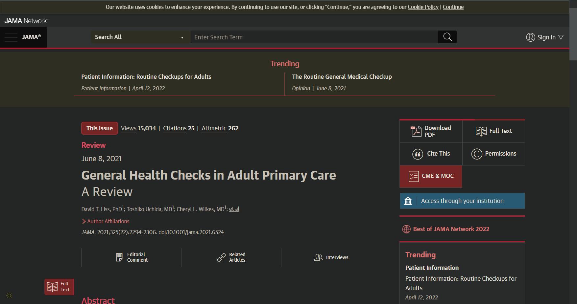Click the Continue cookie link
This screenshot has height=304, width=577.
point(453,7)
